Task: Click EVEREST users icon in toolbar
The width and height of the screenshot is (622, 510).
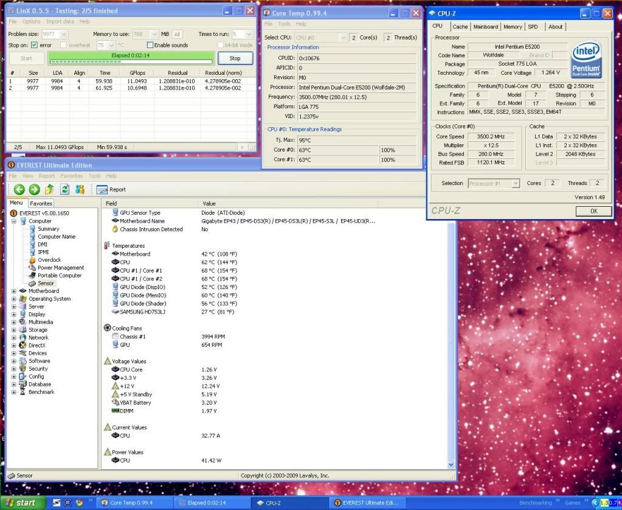Action: point(80,189)
